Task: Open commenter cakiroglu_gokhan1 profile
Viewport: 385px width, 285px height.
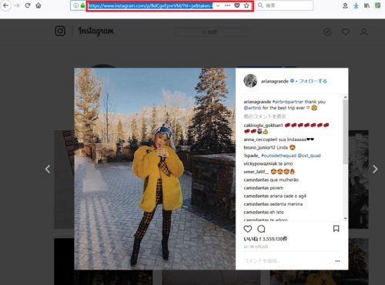Action: coord(263,126)
